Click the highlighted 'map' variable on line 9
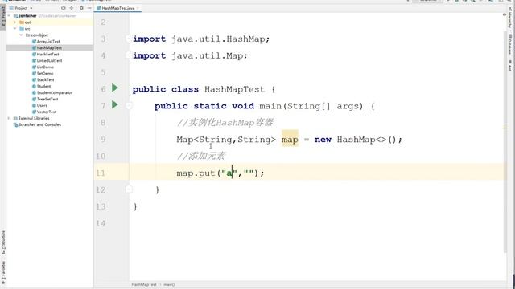The width and height of the screenshot is (515, 289). [x=290, y=140]
